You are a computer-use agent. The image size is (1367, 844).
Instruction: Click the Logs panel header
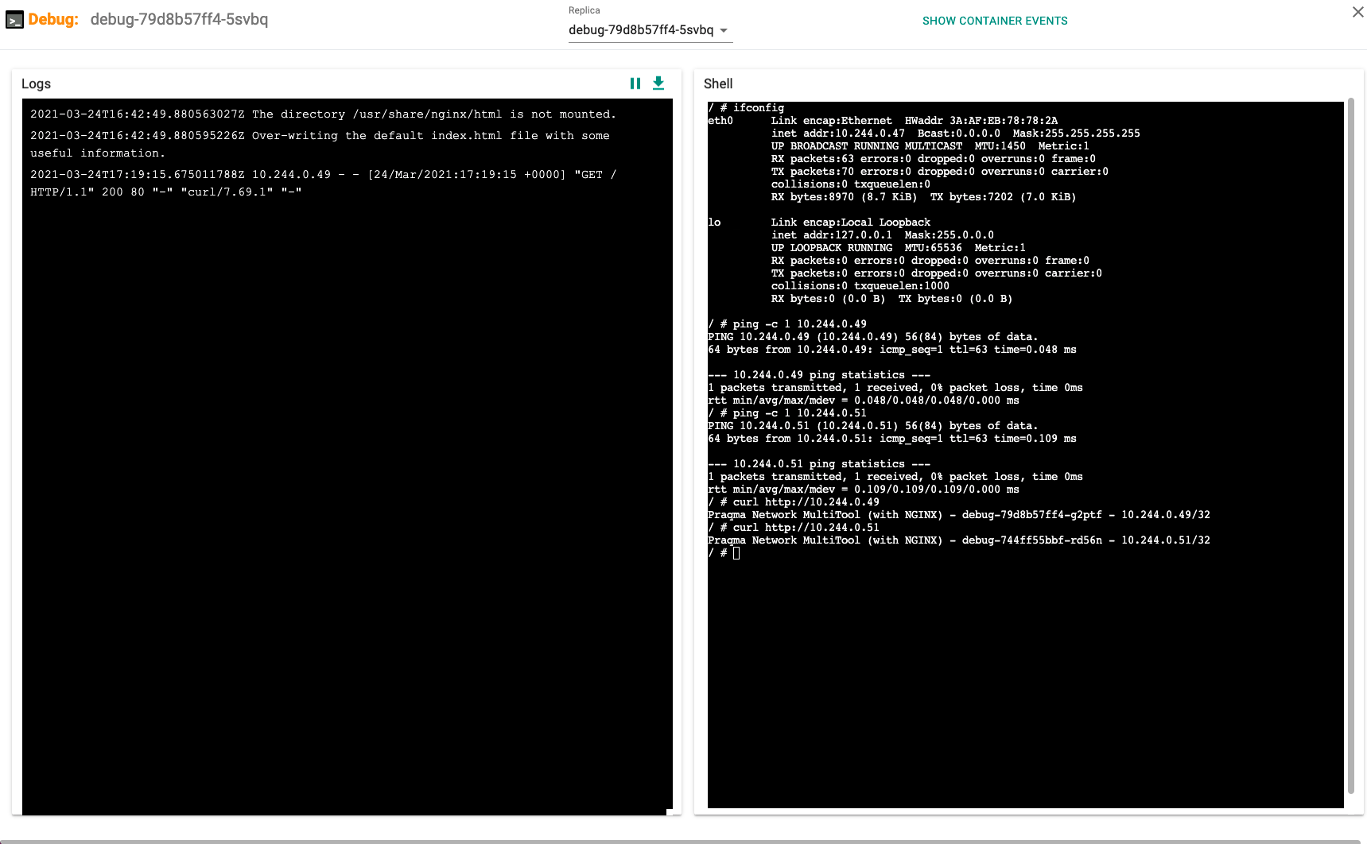point(37,83)
